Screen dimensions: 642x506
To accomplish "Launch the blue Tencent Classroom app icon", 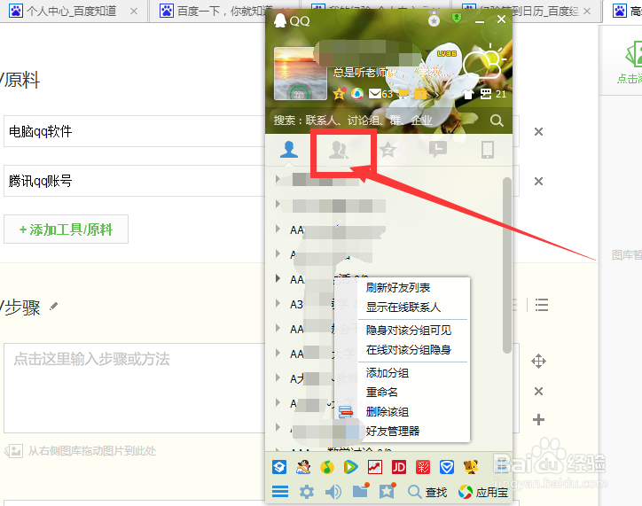I will pyautogui.click(x=279, y=467).
